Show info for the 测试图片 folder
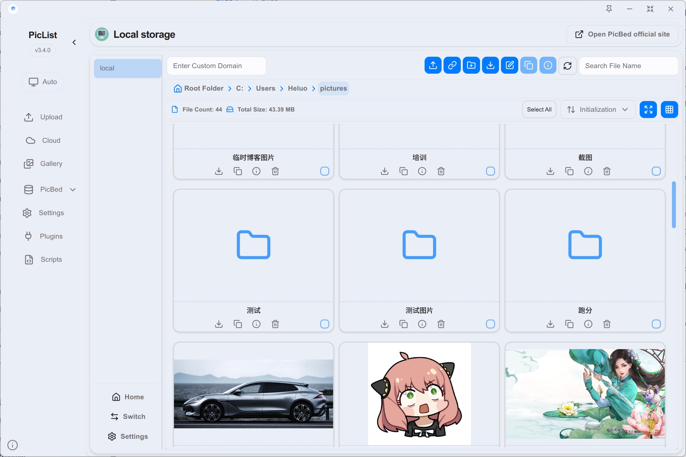Viewport: 686px width, 457px height. point(422,324)
